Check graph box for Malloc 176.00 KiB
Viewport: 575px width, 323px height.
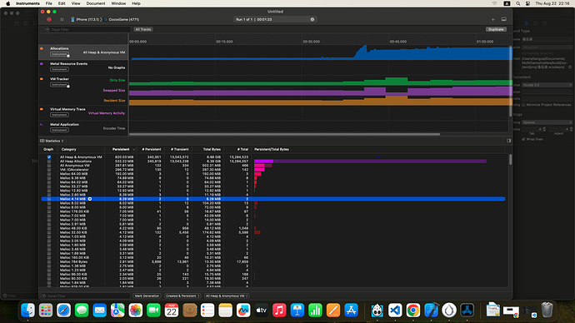coord(49,211)
